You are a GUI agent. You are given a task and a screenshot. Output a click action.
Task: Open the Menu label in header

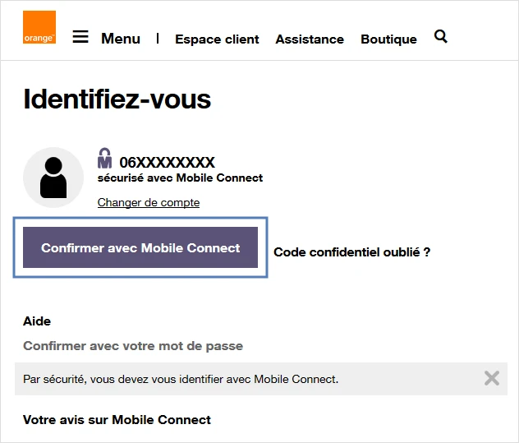(121, 39)
